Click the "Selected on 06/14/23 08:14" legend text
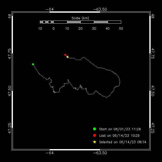The image size is (162, 162). (x=123, y=142)
